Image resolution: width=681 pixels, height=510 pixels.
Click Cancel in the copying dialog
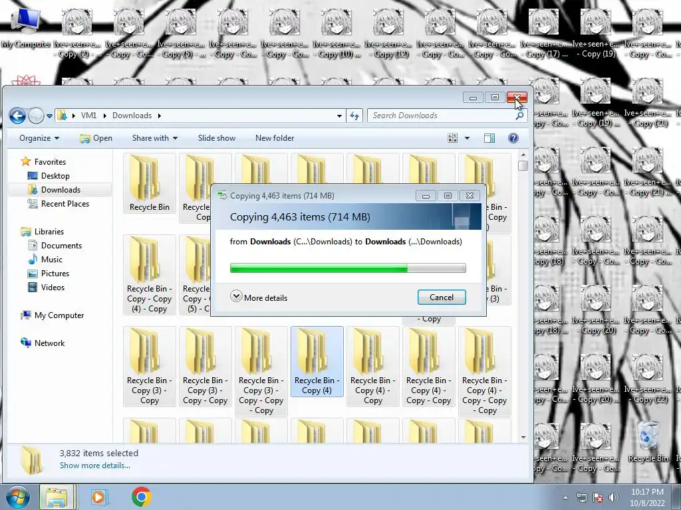point(442,297)
